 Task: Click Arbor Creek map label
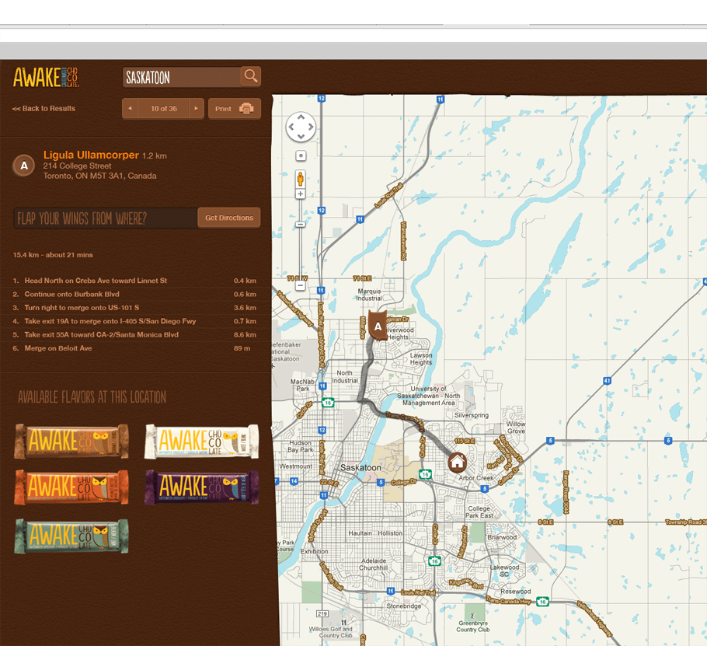point(475,478)
